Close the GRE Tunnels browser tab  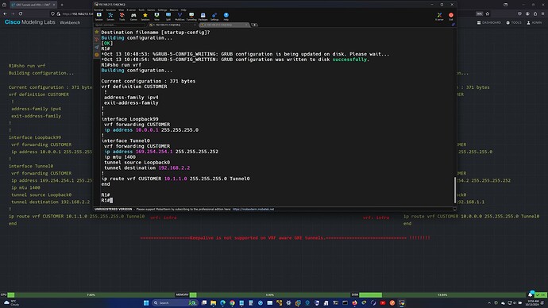(54, 5)
